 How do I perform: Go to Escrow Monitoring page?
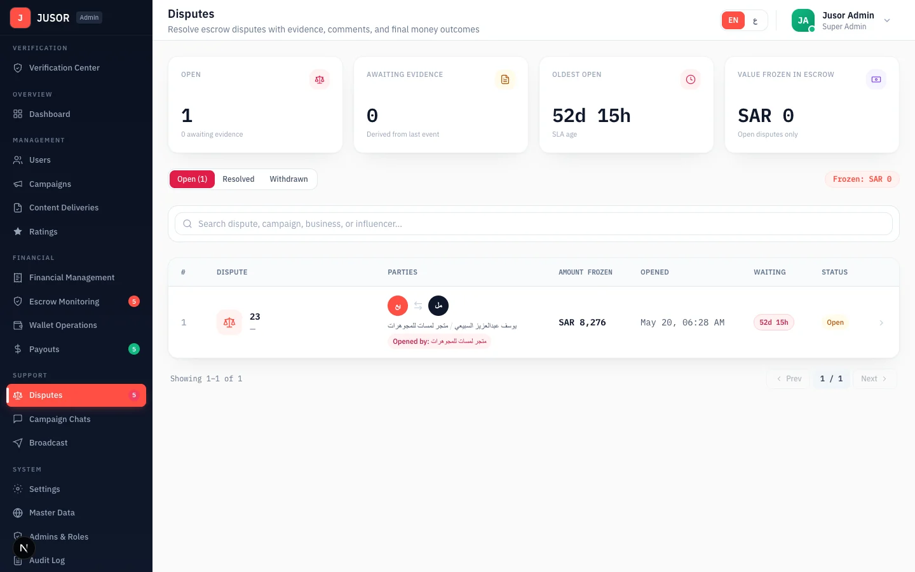76,302
